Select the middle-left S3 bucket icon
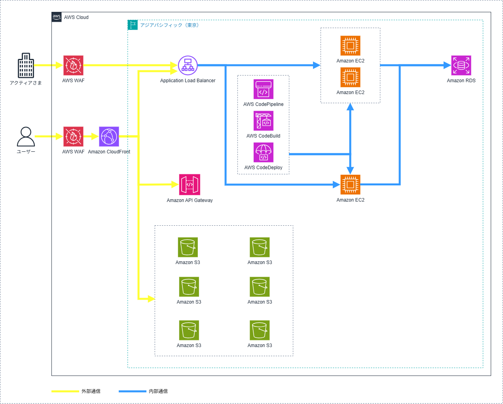Image resolution: width=503 pixels, height=404 pixels. pyautogui.click(x=189, y=287)
